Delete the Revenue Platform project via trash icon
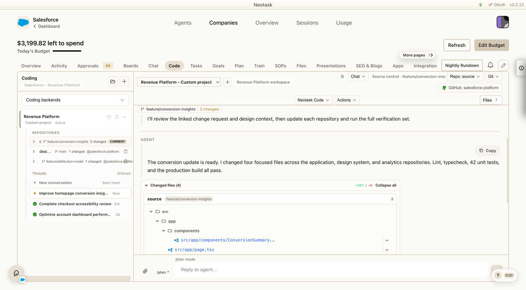The height and width of the screenshot is (290, 526). pos(117,117)
